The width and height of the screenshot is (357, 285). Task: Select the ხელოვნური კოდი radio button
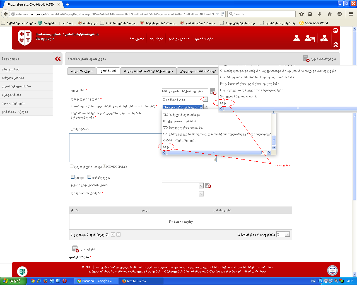[71, 166]
